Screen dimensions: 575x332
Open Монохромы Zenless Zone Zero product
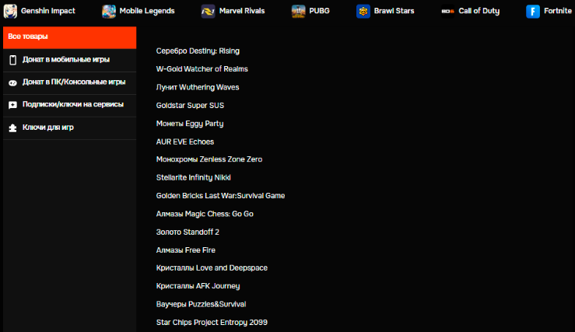tap(209, 159)
